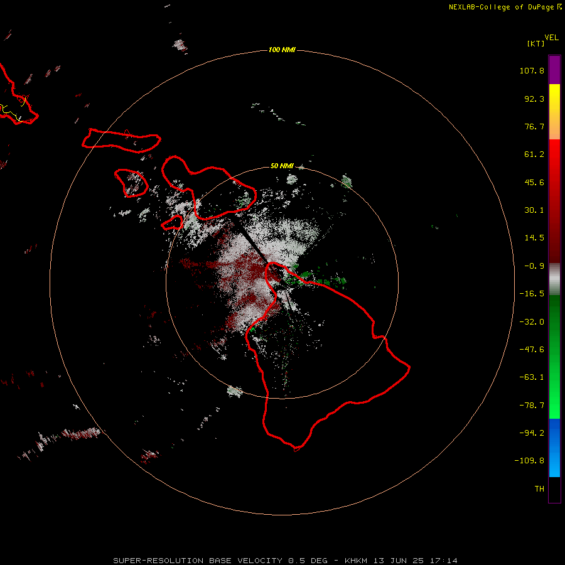
Task: Select the 61.2 legend value
Action: point(534,154)
